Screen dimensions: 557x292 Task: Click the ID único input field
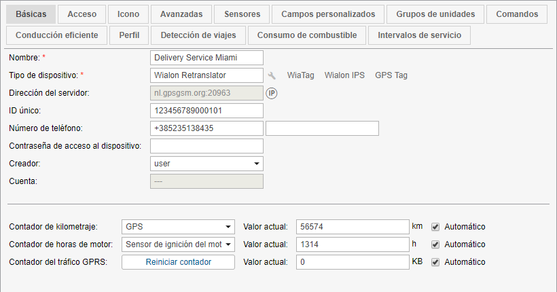(x=206, y=111)
